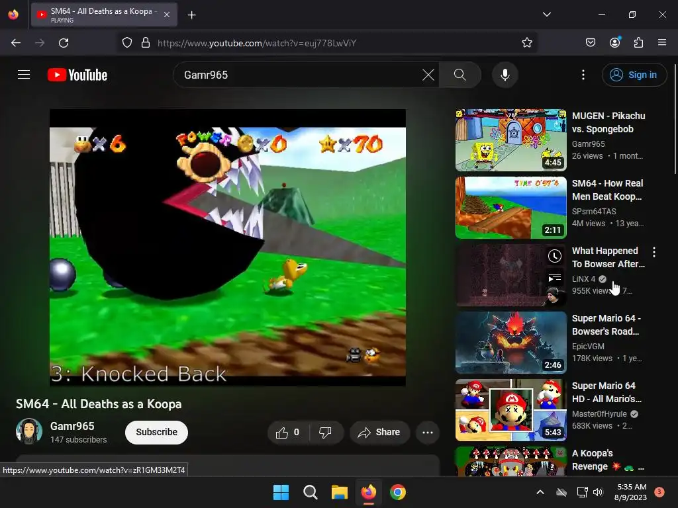Image resolution: width=678 pixels, height=508 pixels.
Task: Click the browser address bar URL
Action: coord(257,43)
